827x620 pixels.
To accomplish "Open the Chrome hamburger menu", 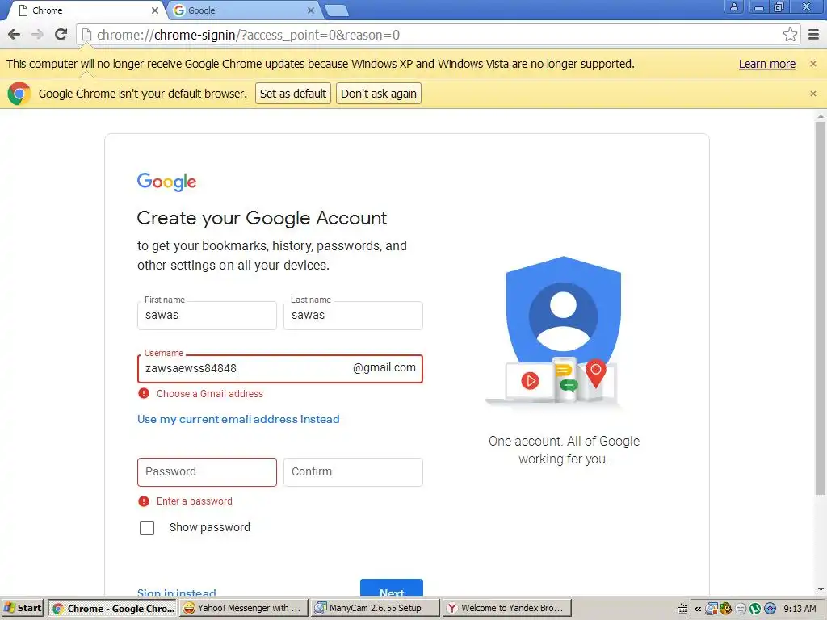I will tap(814, 35).
